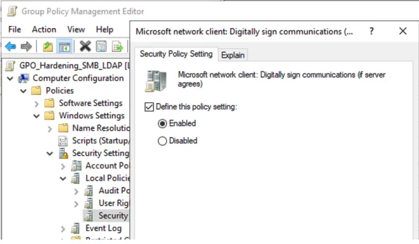Select the Local Policies tree item

[x=108, y=179]
